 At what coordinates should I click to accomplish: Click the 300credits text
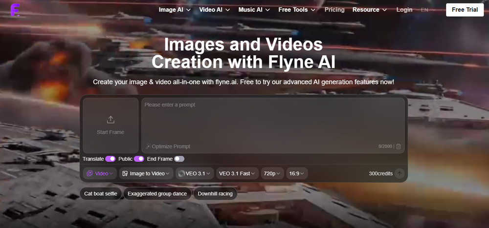[380, 173]
